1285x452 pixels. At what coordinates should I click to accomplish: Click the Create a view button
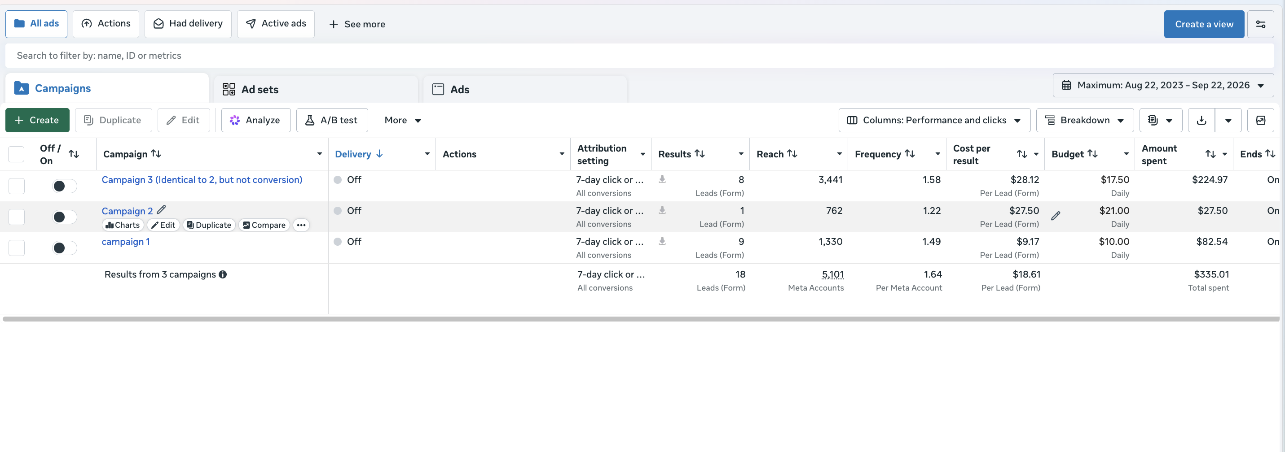[x=1204, y=24]
